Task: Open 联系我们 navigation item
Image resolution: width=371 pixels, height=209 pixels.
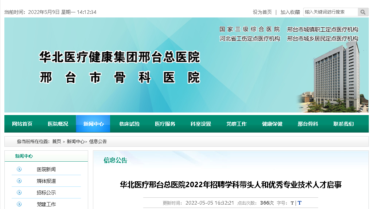Action: click(344, 124)
